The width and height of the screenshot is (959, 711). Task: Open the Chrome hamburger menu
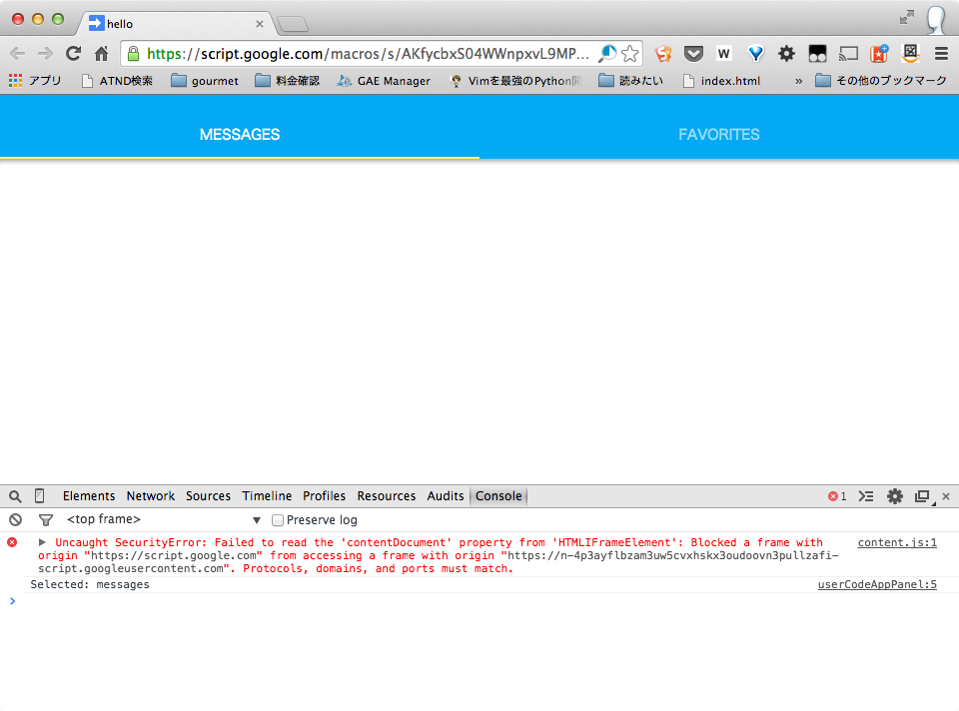coord(940,53)
